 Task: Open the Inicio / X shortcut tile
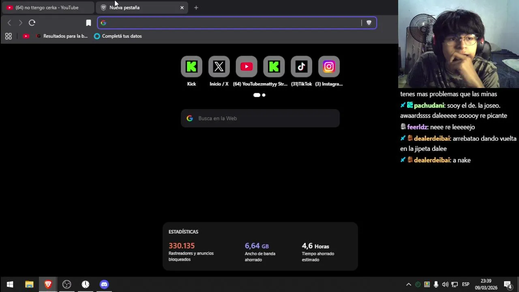(x=219, y=67)
